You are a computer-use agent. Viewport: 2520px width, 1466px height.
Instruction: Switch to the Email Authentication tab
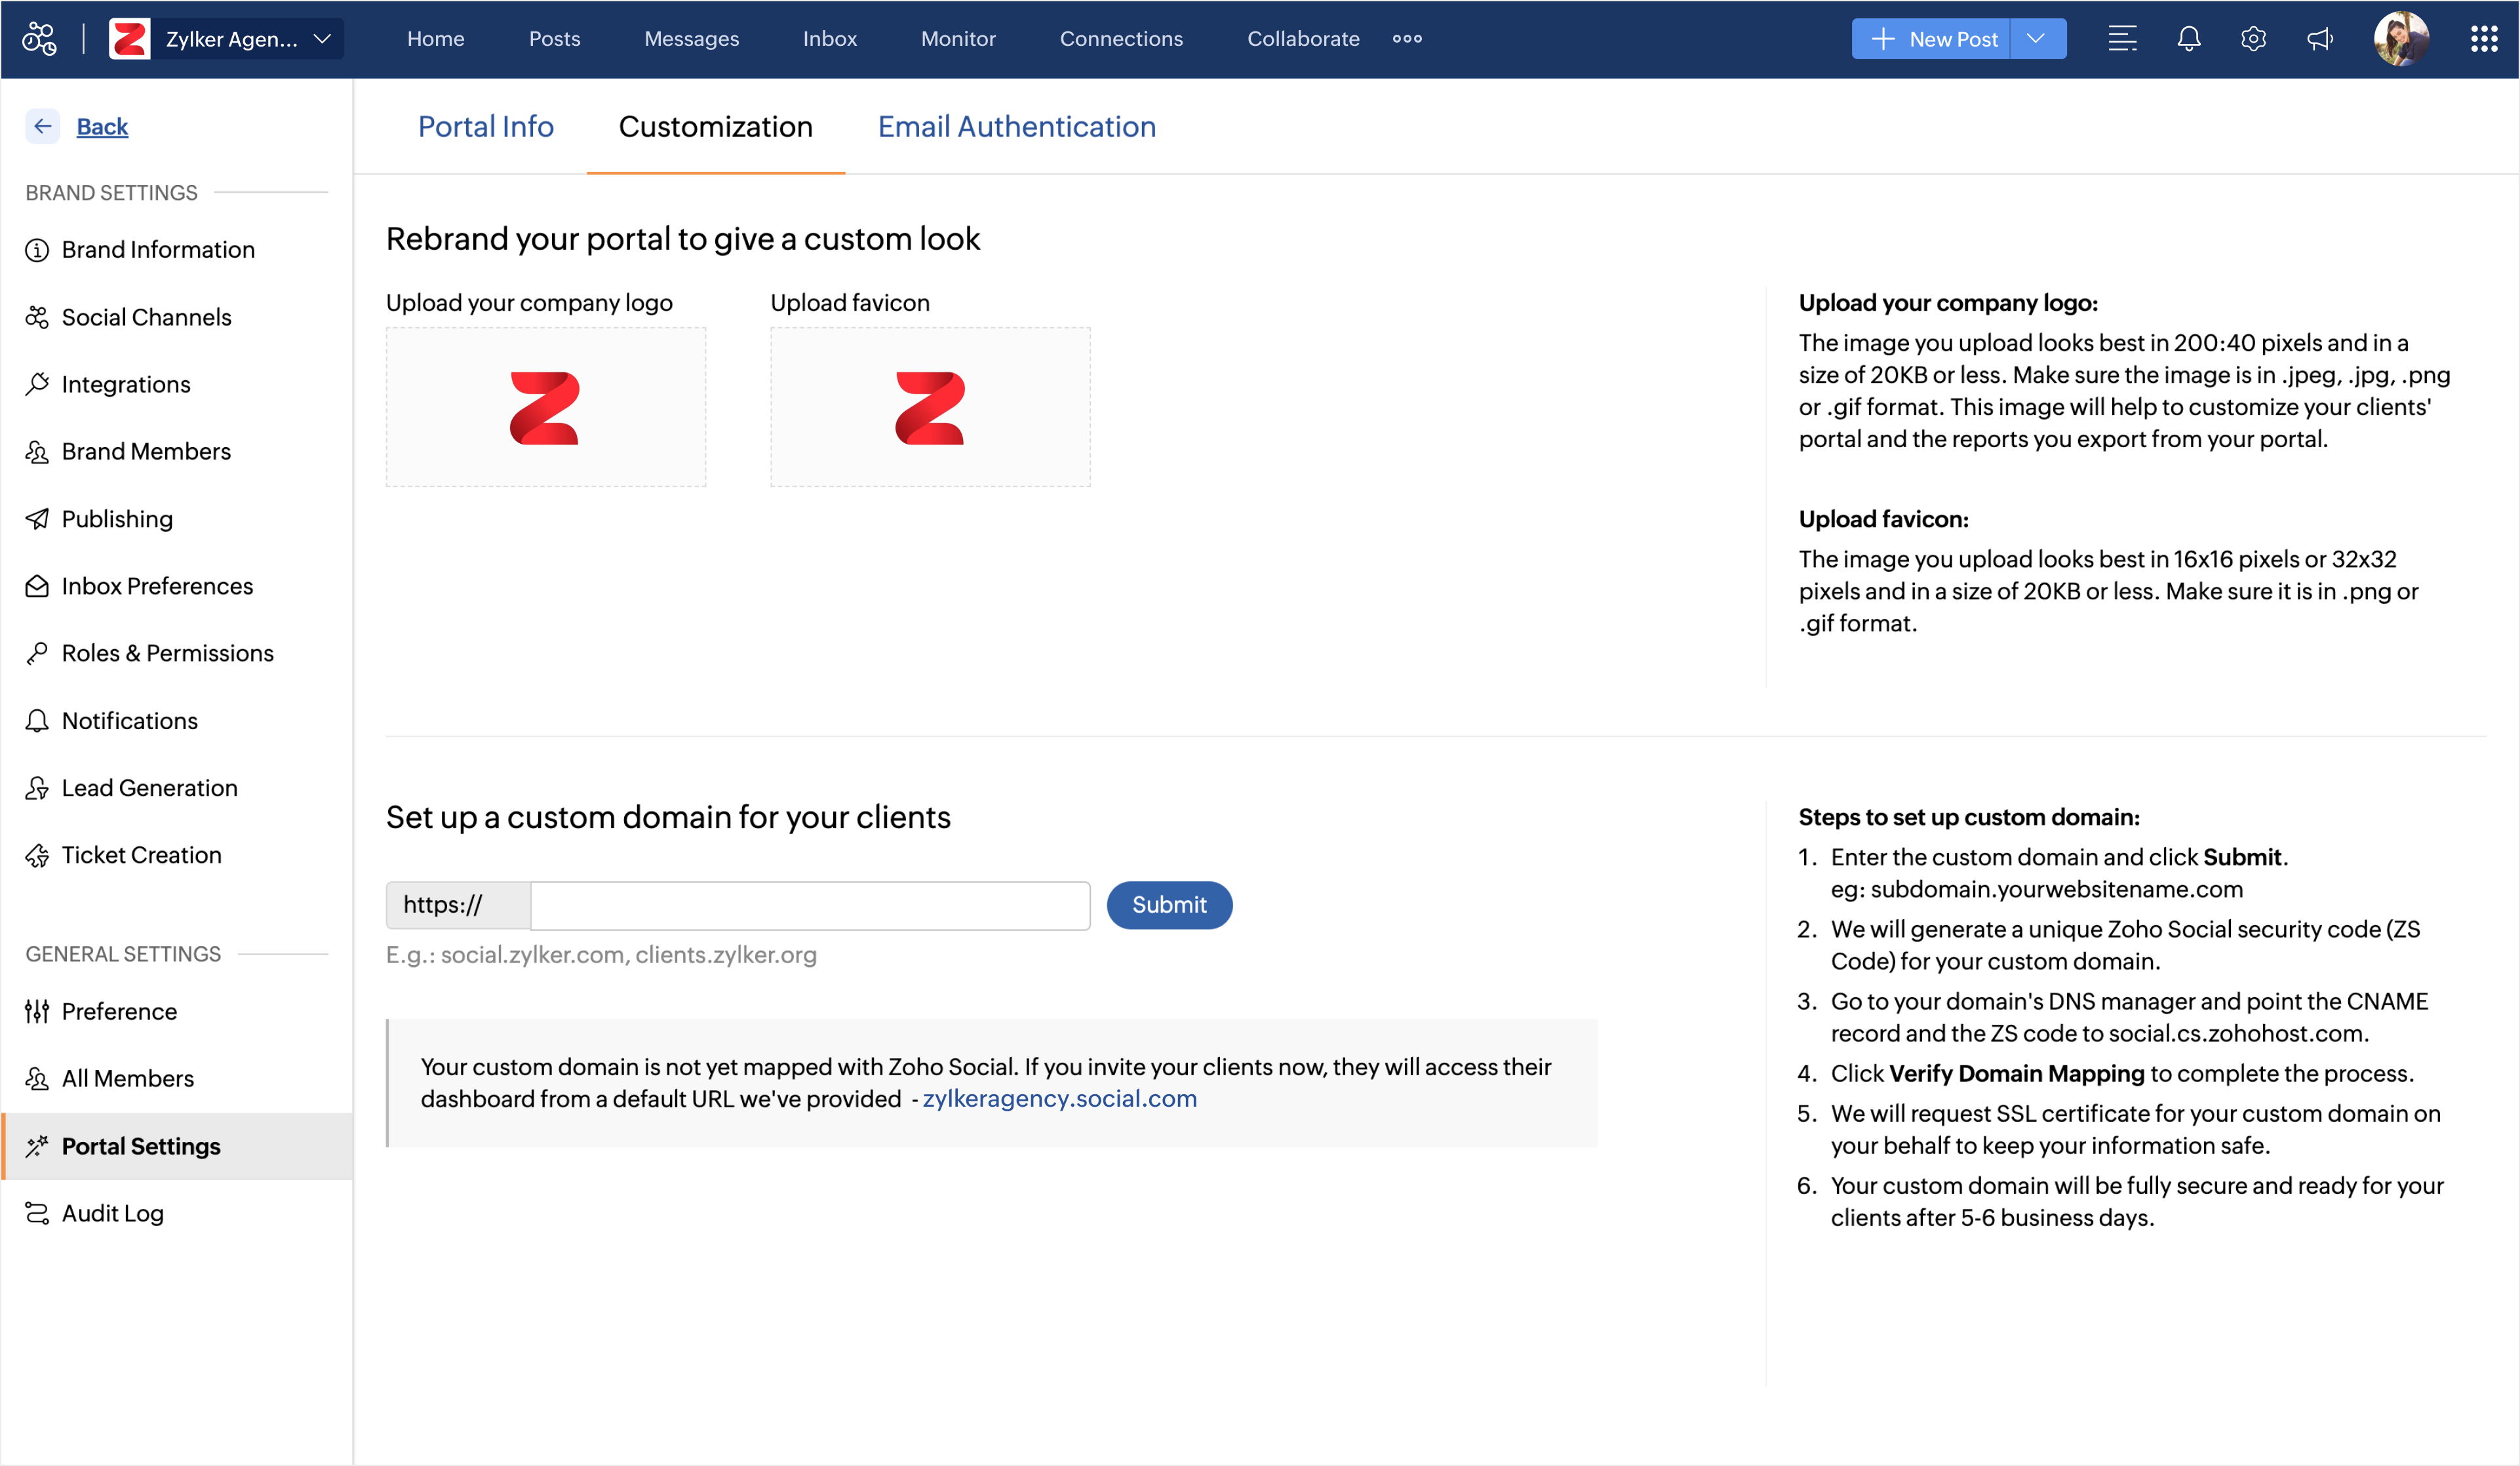1016,127
